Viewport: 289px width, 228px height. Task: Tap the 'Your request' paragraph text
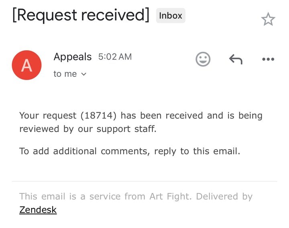pos(141,122)
